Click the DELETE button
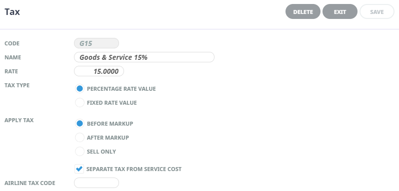Screen dimensions: 399x191 click(x=303, y=11)
